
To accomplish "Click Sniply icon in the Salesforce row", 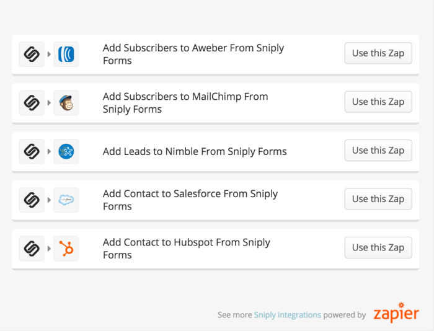I will pos(32,200).
